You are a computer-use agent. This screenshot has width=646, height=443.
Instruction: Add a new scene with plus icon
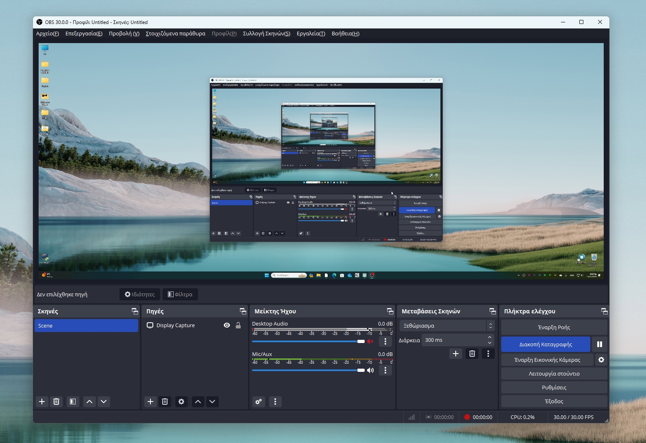pos(42,402)
